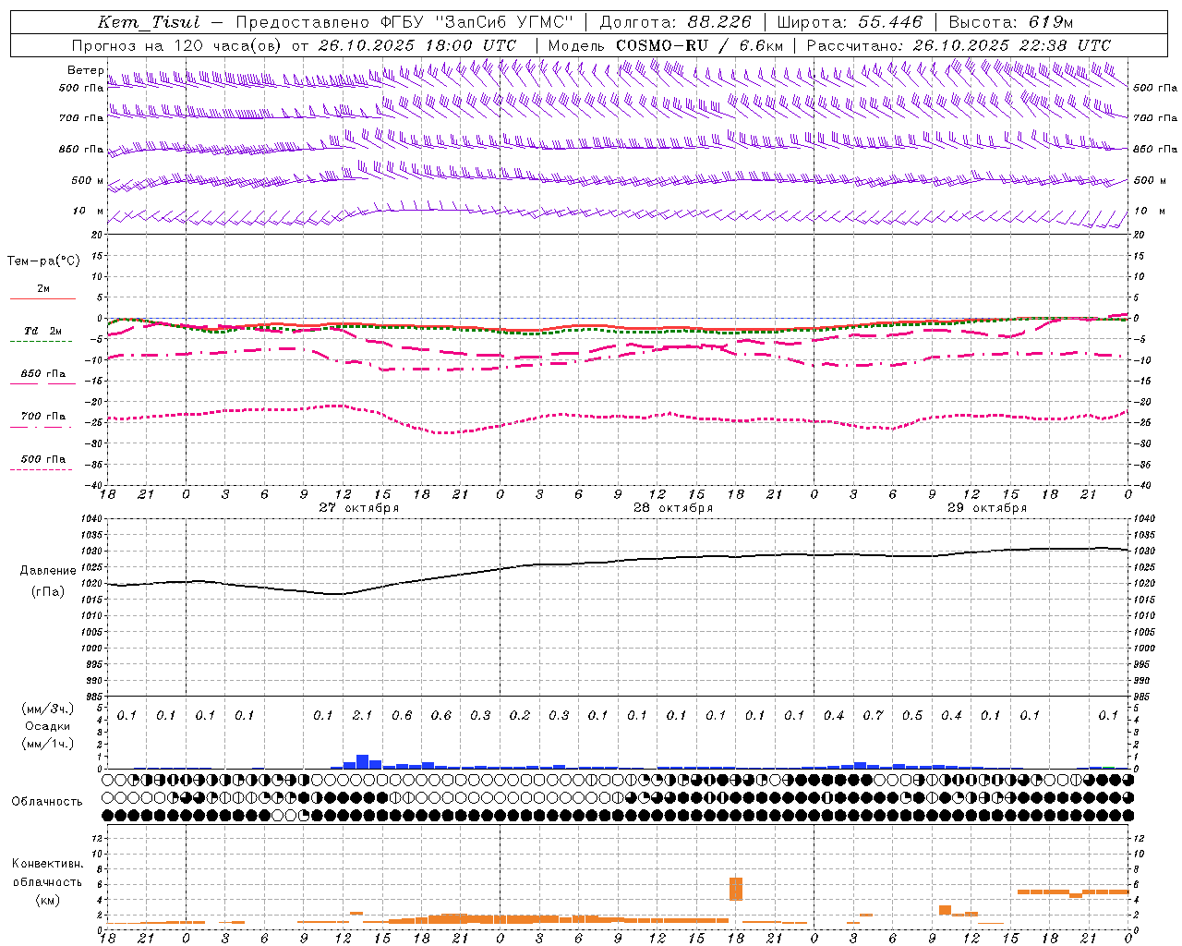
Task: Click the date label 27 октября
Action: (359, 507)
